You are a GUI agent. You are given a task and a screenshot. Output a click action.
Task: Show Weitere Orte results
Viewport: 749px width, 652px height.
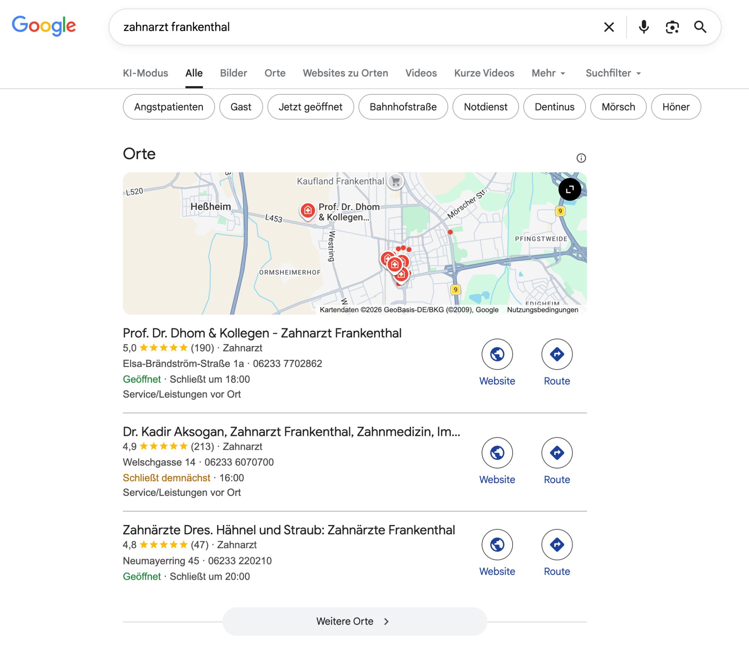click(354, 621)
